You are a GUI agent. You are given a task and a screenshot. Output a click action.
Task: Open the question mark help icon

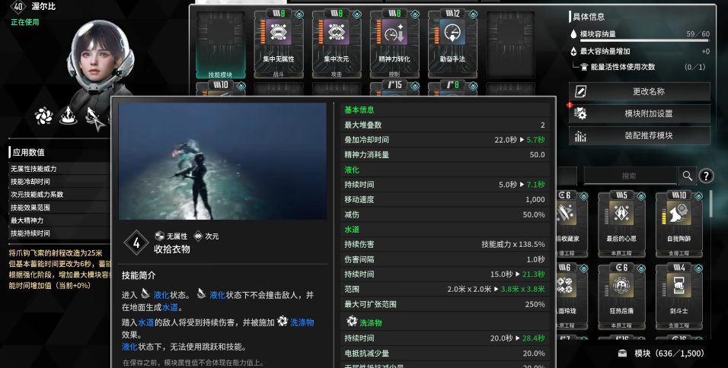[x=706, y=176]
